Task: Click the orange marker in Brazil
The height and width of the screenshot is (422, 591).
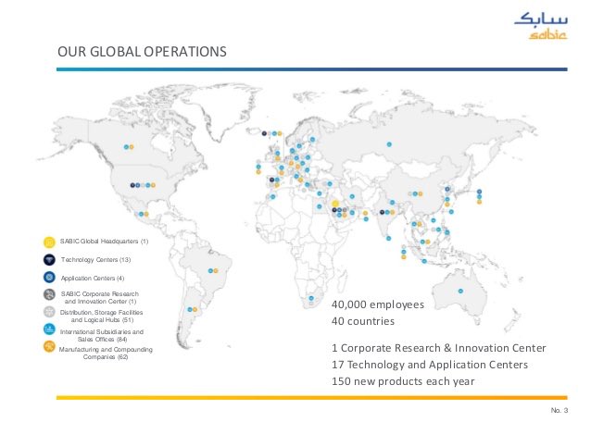Action: (x=216, y=270)
